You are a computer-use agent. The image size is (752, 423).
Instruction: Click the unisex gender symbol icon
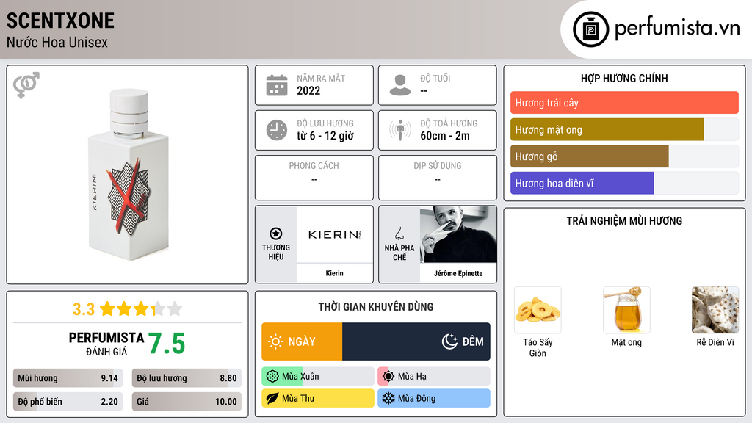coord(26,85)
